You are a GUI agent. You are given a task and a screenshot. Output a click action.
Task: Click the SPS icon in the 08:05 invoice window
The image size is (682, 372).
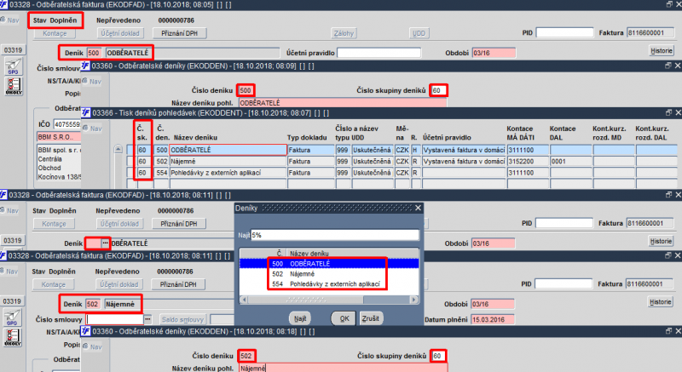pyautogui.click(x=13, y=66)
